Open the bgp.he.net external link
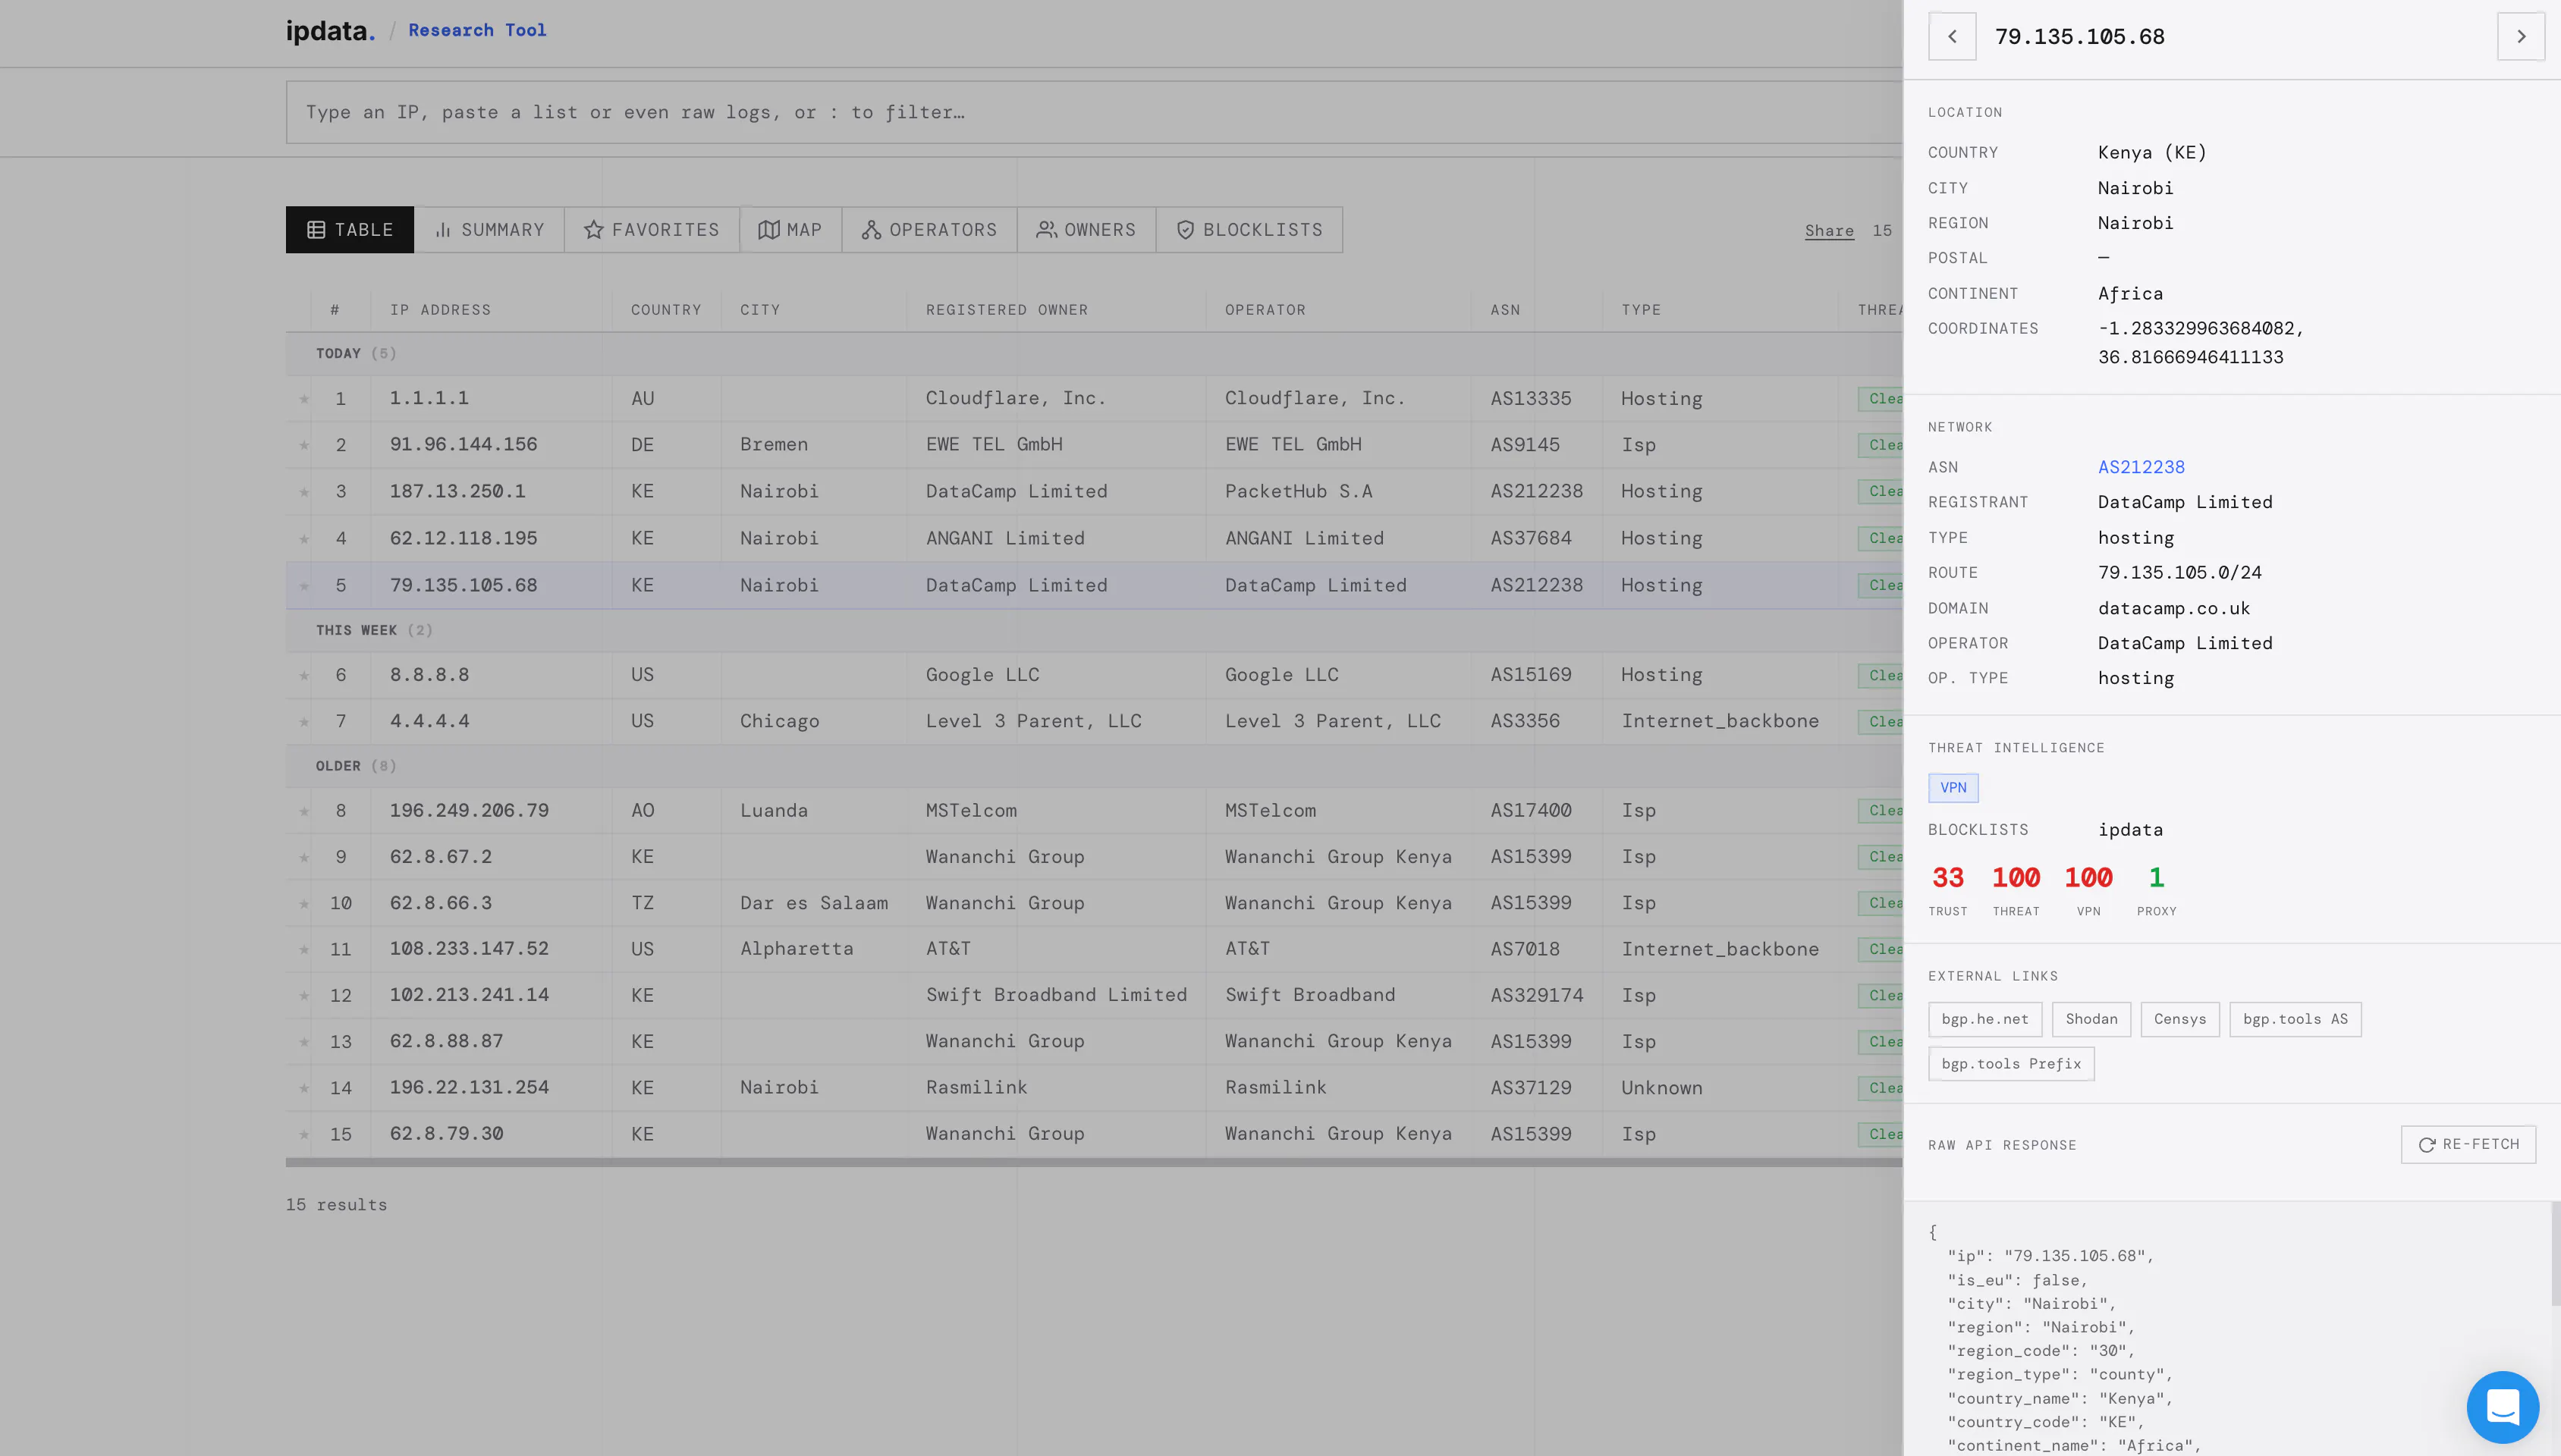Screen dimensions: 2561x1456 point(1985,1019)
